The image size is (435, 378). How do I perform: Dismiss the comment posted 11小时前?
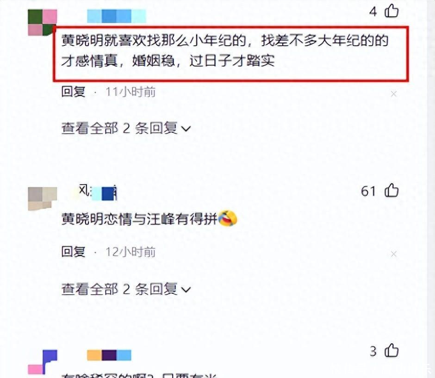[x=394, y=94]
